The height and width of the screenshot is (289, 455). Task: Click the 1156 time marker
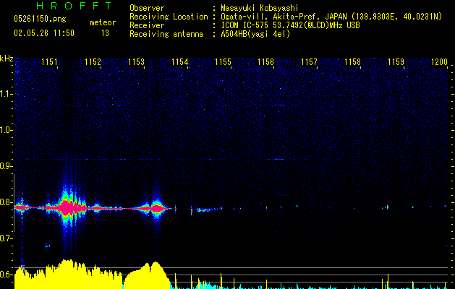click(x=265, y=62)
